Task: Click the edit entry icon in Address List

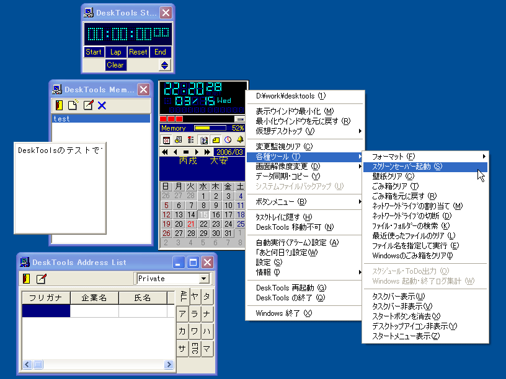Action: [42, 279]
